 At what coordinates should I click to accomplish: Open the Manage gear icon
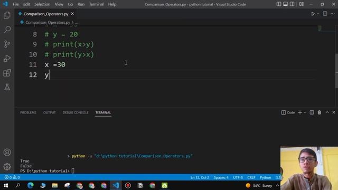coord(7,167)
